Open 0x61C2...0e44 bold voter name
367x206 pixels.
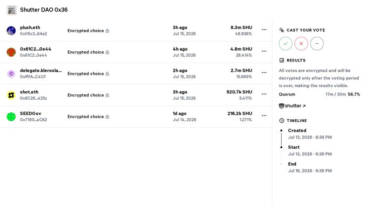coord(36,49)
